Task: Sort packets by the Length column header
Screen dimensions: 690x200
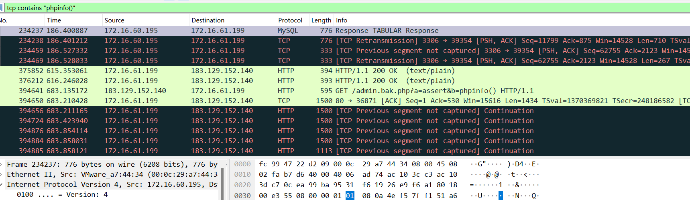Action: pyautogui.click(x=321, y=20)
